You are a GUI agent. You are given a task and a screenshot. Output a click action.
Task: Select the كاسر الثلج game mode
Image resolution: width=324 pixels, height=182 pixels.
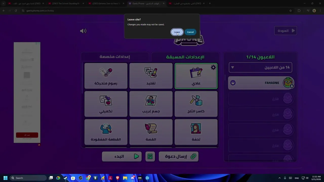pyautogui.click(x=196, y=104)
